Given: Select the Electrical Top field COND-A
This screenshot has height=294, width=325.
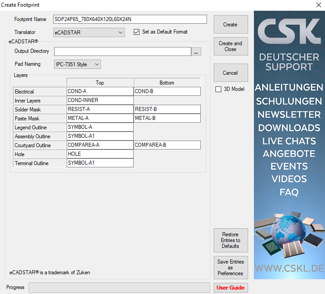Looking at the screenshot, I should point(100,91).
